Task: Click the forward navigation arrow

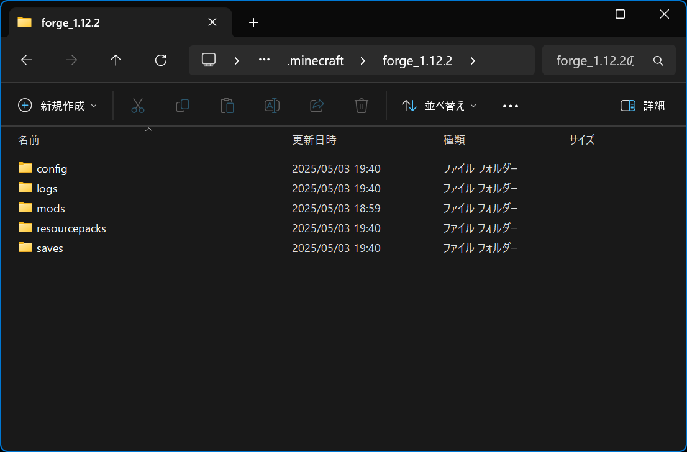Action: pyautogui.click(x=71, y=60)
